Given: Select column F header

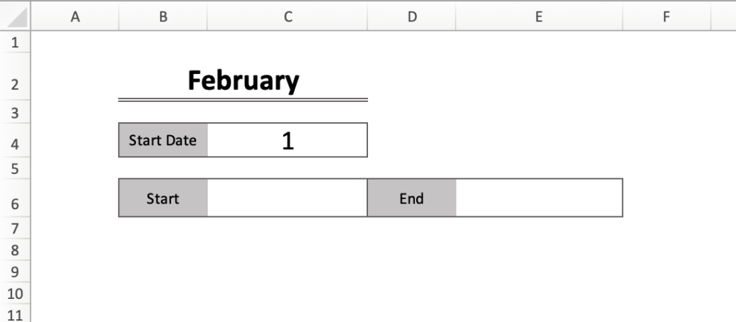Looking at the screenshot, I should pos(666,17).
